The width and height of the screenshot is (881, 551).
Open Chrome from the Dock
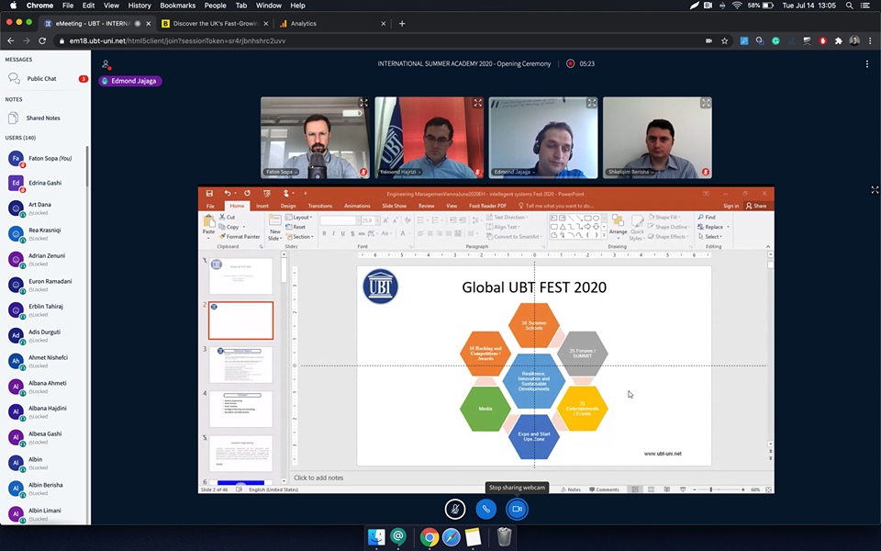point(429,537)
